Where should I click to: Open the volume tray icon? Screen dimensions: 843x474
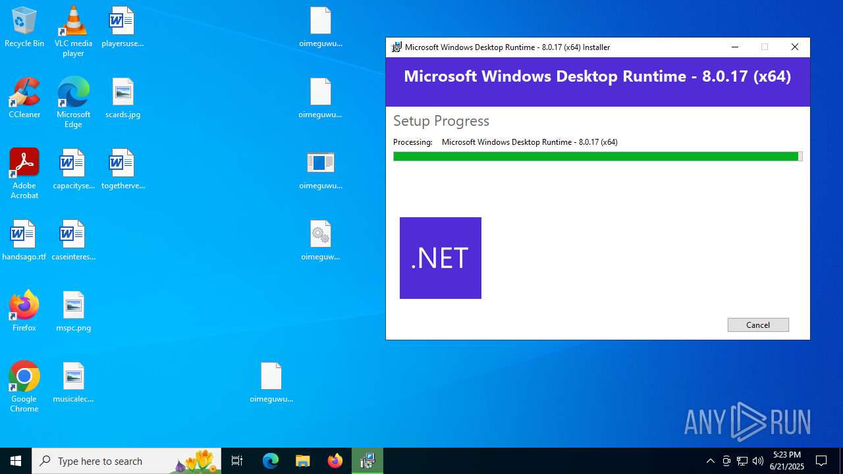pyautogui.click(x=758, y=461)
